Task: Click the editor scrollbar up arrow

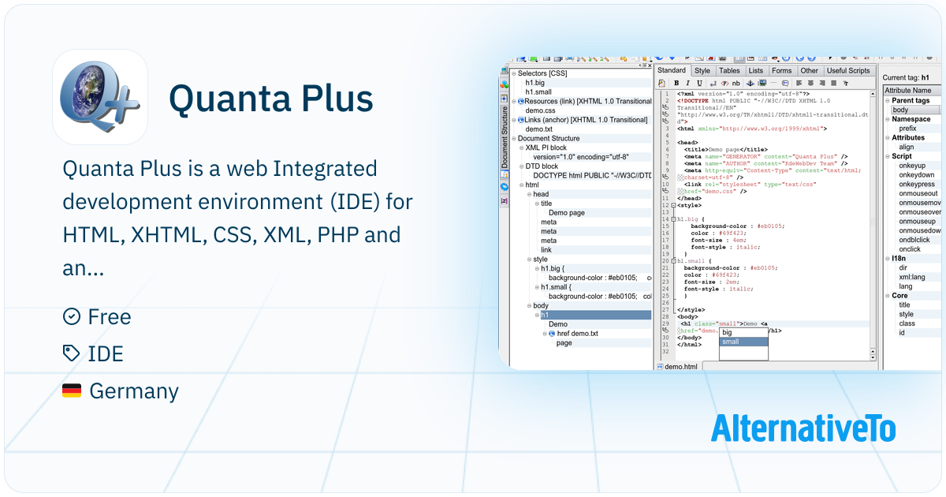Action: pos(874,95)
